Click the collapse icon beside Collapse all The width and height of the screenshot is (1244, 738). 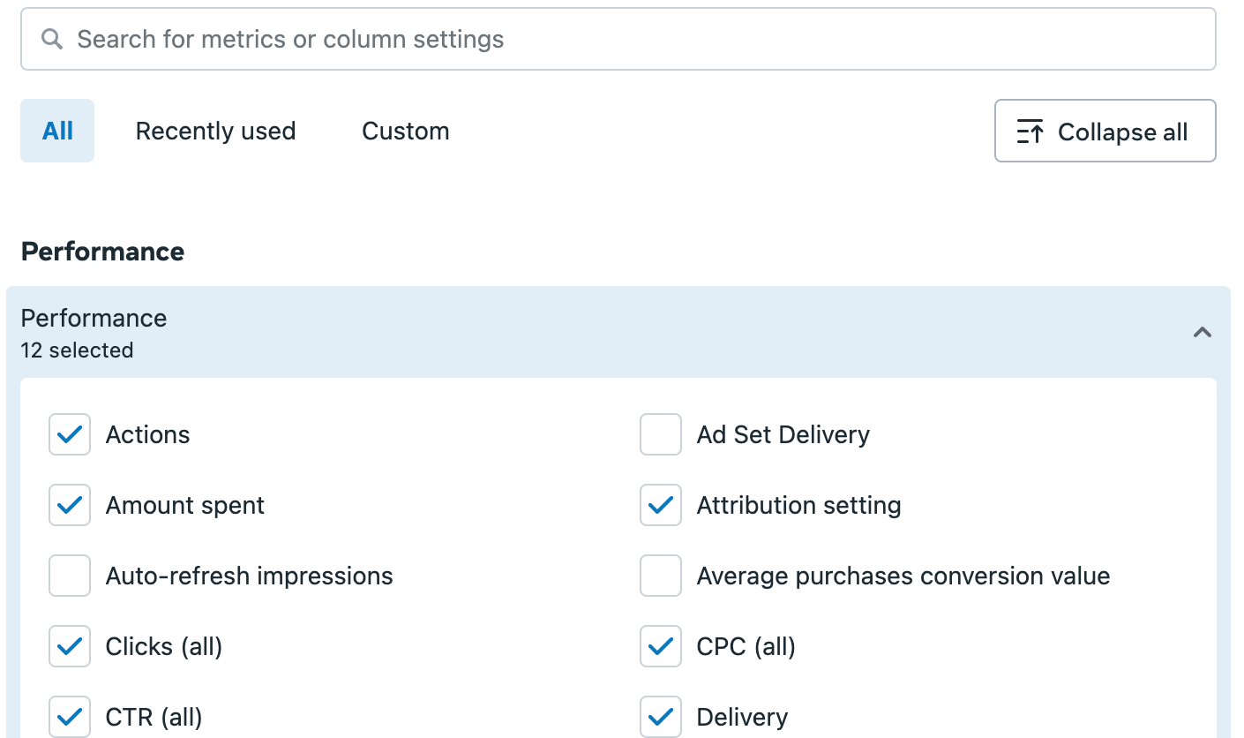pos(1030,132)
